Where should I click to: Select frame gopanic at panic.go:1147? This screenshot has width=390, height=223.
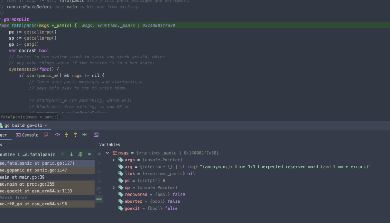pos(47,170)
